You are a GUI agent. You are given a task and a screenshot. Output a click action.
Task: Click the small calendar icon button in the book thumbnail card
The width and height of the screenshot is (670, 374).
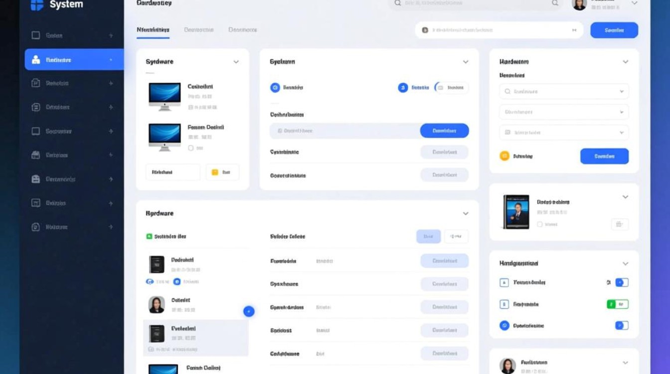[x=620, y=224]
